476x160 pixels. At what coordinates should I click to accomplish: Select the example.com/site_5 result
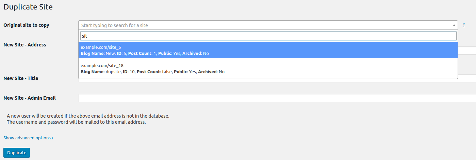tap(268, 50)
